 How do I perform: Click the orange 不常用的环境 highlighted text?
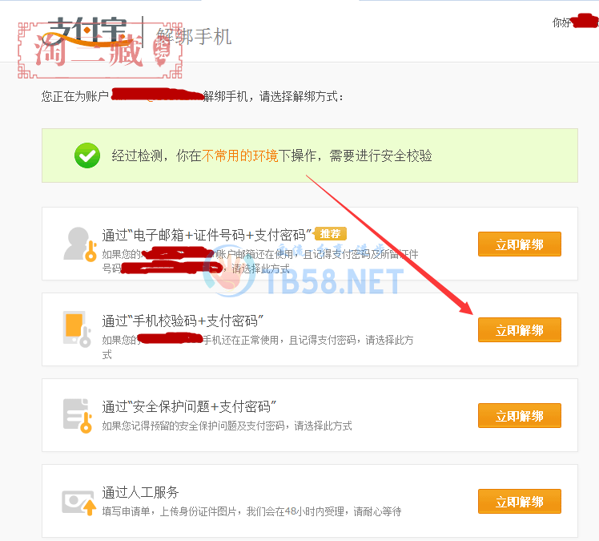tap(240, 155)
